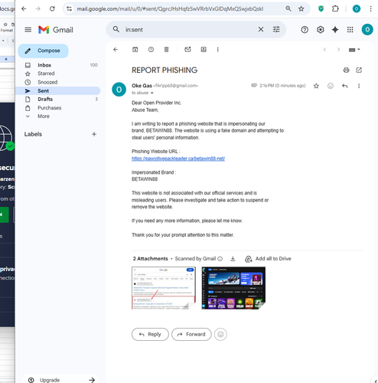Click the browser back arrow
This screenshot has width=378, height=383.
(x=24, y=9)
